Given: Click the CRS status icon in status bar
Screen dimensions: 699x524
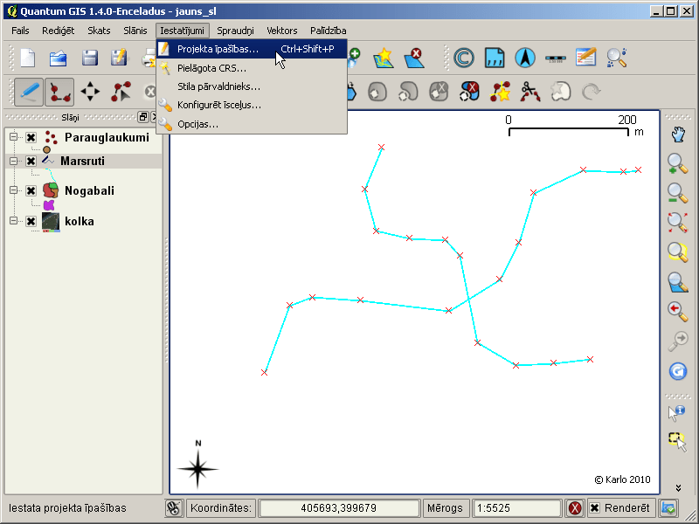Looking at the screenshot, I should [x=668, y=508].
